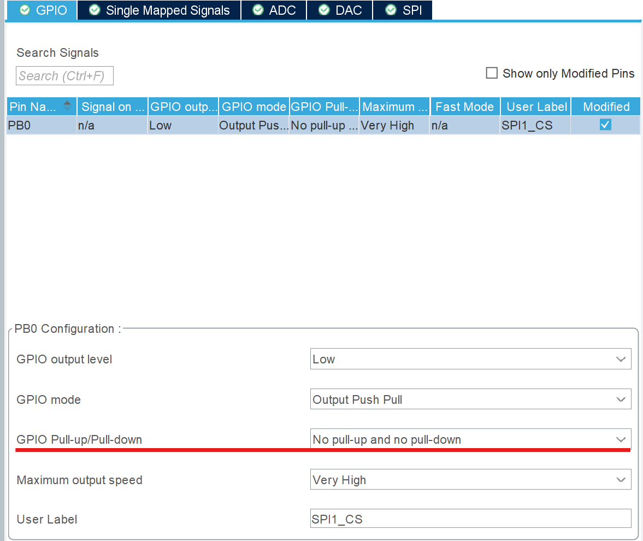Click the Search Signals input field
This screenshot has width=643, height=541.
64,76
